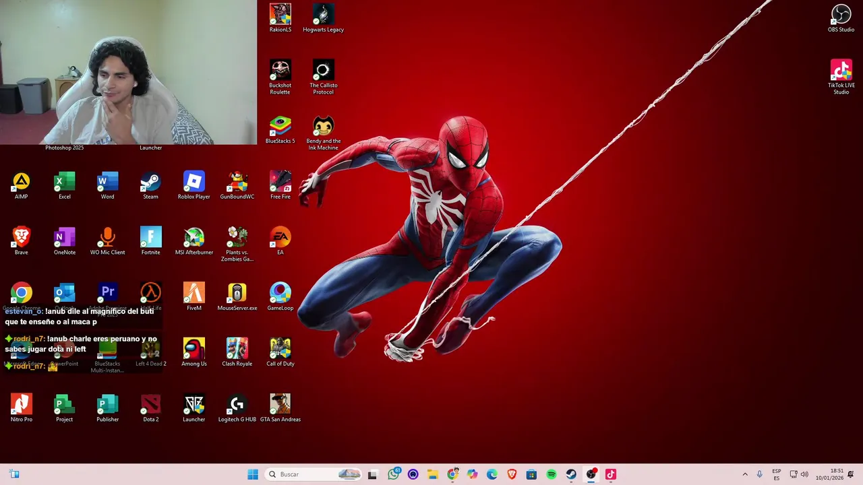Select the Fortnite desktop icon
The image size is (863, 485).
pos(150,241)
